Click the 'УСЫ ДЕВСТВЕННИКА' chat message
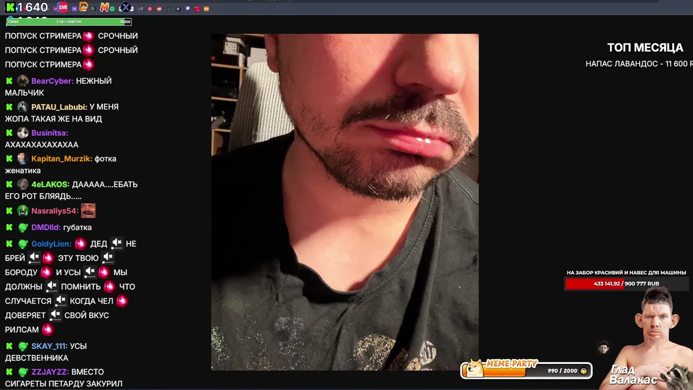The width and height of the screenshot is (693, 390). (x=46, y=352)
